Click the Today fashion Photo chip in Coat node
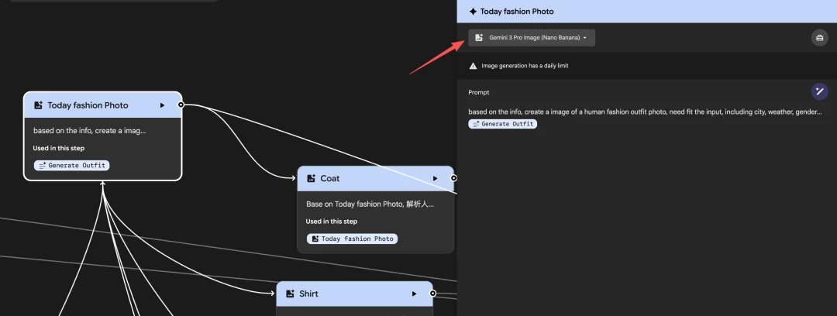Viewport: 837px width, 316px height. pyautogui.click(x=353, y=239)
